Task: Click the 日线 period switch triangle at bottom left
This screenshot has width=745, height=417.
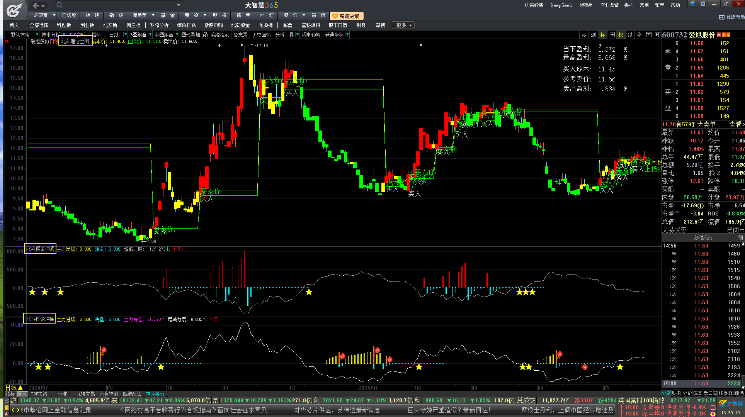Action: click(x=20, y=388)
